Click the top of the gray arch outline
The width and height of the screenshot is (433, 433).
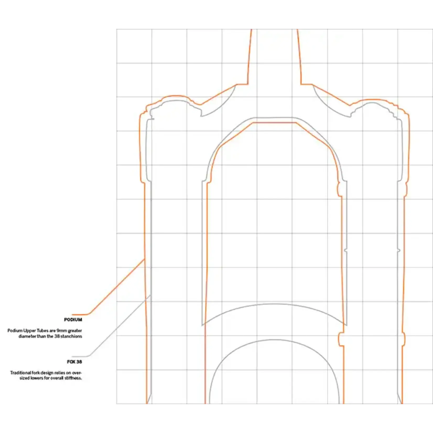pyautogui.click(x=274, y=118)
